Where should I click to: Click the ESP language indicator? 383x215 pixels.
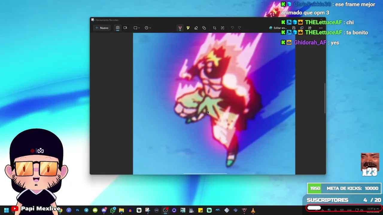(349, 210)
